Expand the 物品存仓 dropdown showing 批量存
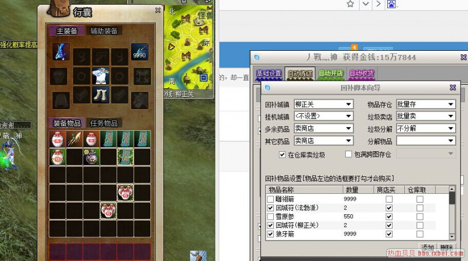Screen dimensions: 468x261 click(x=425, y=104)
